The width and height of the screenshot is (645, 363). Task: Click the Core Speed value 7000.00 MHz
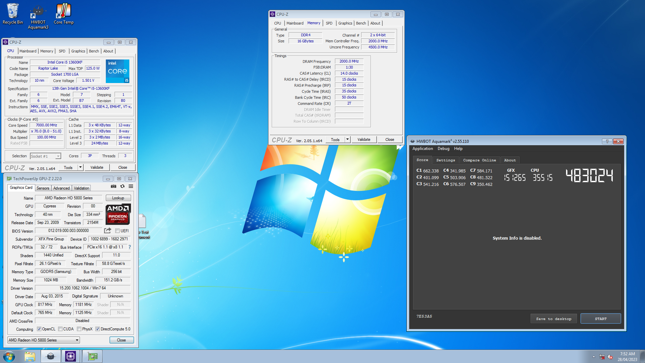(47, 125)
